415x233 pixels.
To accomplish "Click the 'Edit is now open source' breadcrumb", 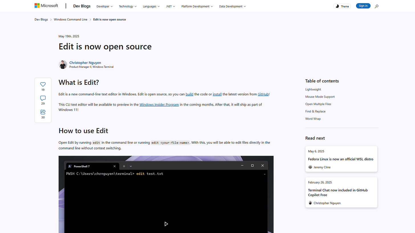I will tap(109, 19).
